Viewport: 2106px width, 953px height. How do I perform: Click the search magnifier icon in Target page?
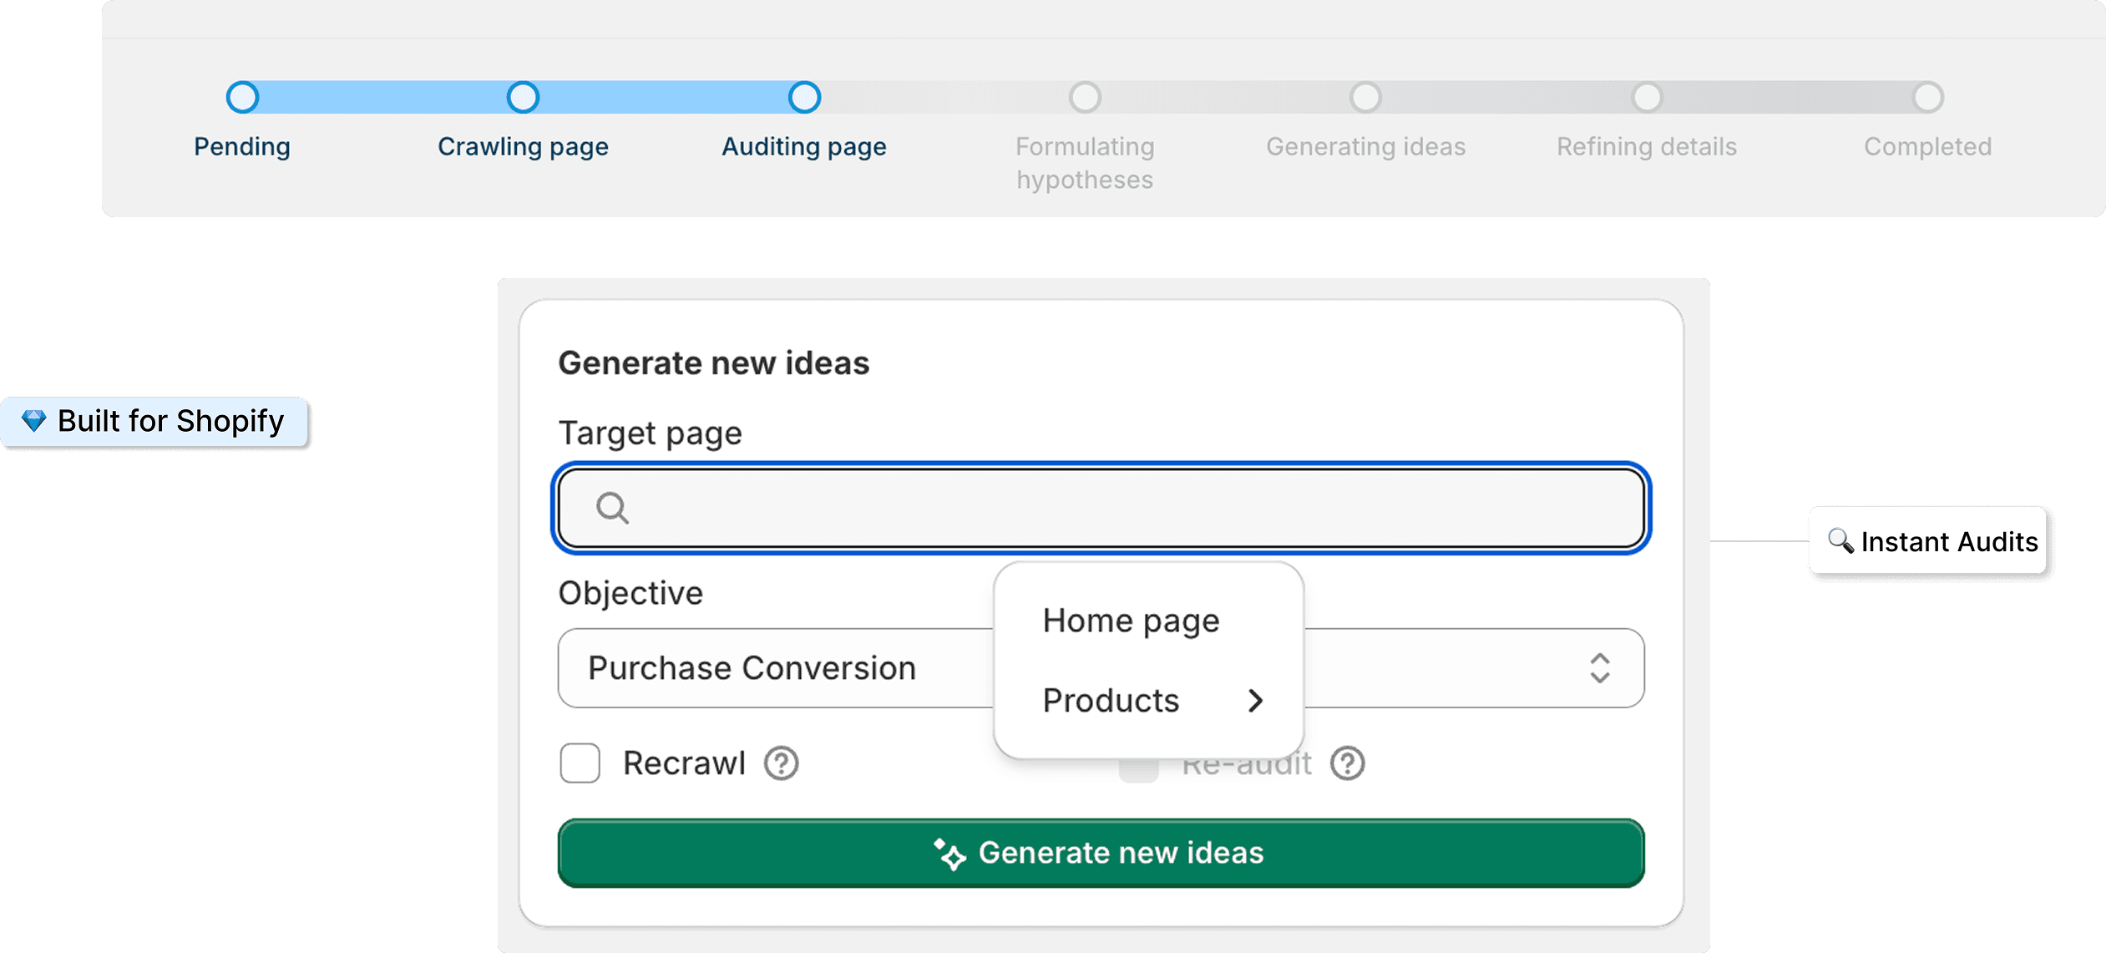612,507
